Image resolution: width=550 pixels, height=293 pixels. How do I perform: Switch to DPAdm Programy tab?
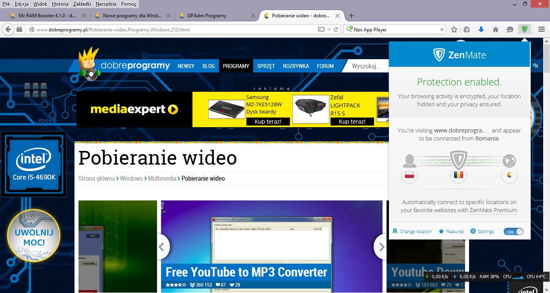[x=216, y=16]
